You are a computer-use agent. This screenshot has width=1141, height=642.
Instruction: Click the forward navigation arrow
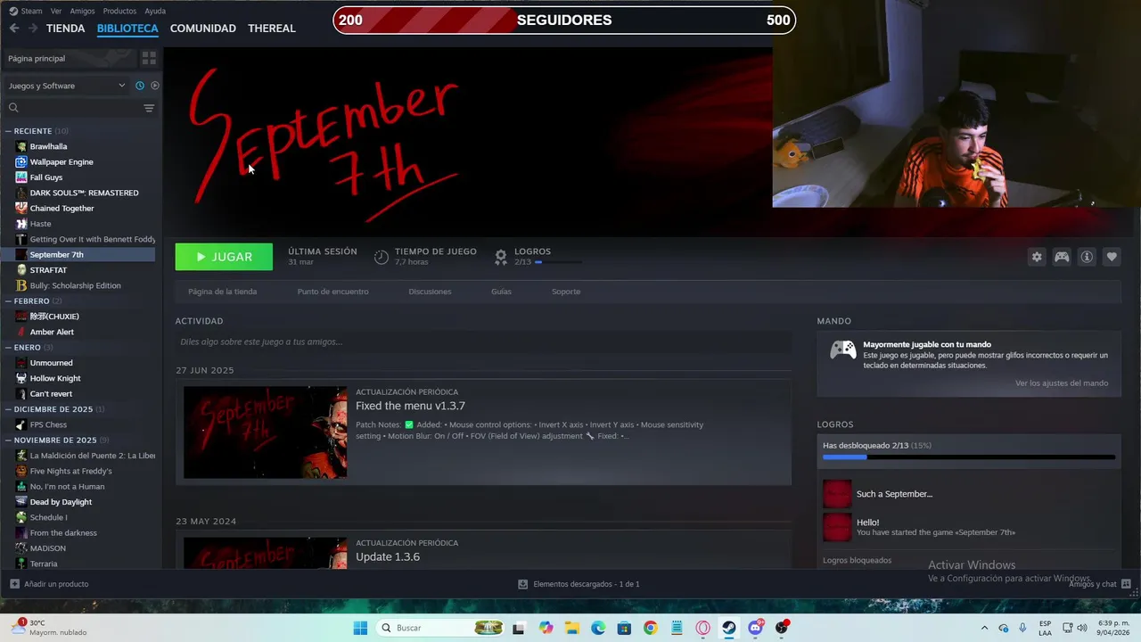tap(33, 29)
